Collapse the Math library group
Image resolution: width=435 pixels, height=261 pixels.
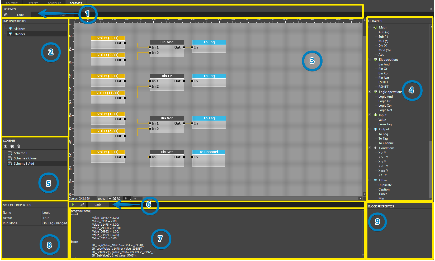[370, 27]
